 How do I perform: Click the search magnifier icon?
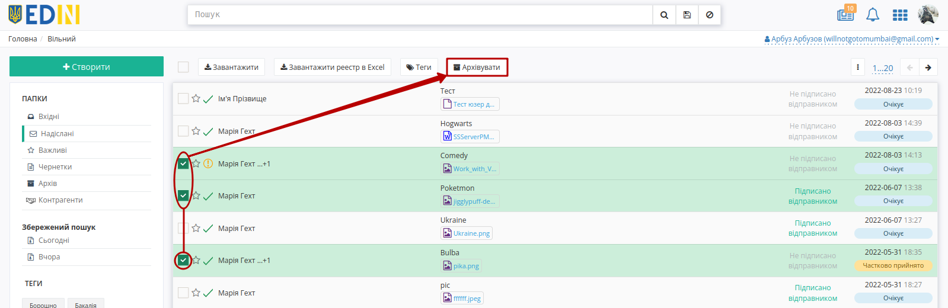(x=664, y=15)
